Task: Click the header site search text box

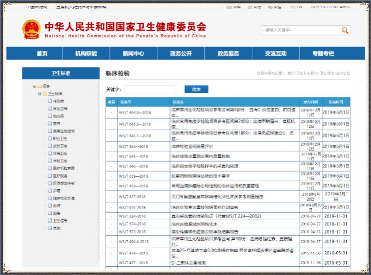Action: 300,31
